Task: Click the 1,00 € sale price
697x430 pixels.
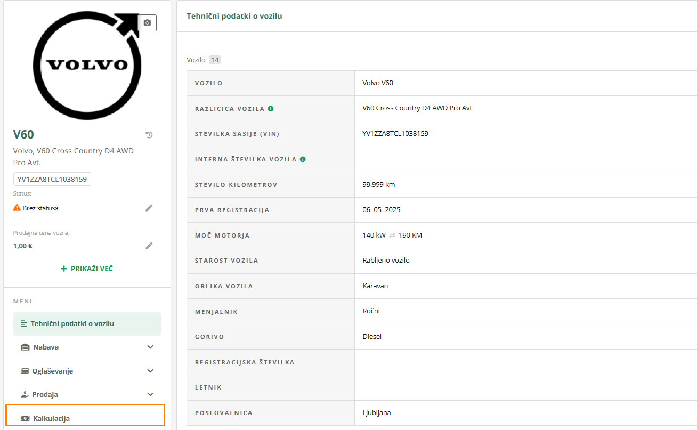Action: click(23, 246)
